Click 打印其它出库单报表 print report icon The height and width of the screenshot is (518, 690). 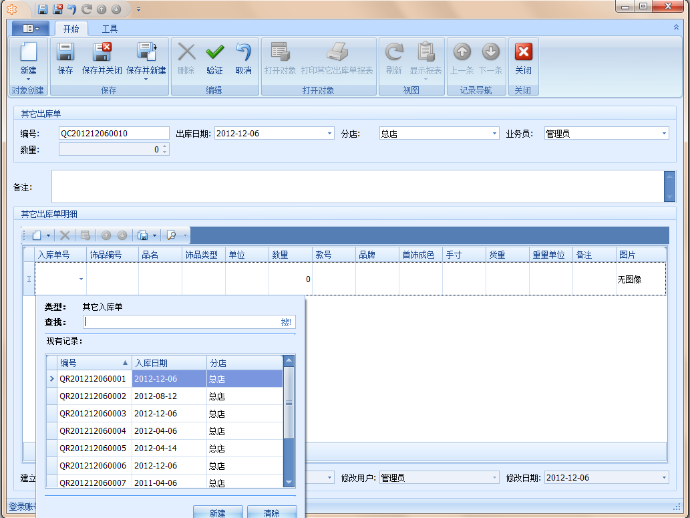(x=337, y=52)
